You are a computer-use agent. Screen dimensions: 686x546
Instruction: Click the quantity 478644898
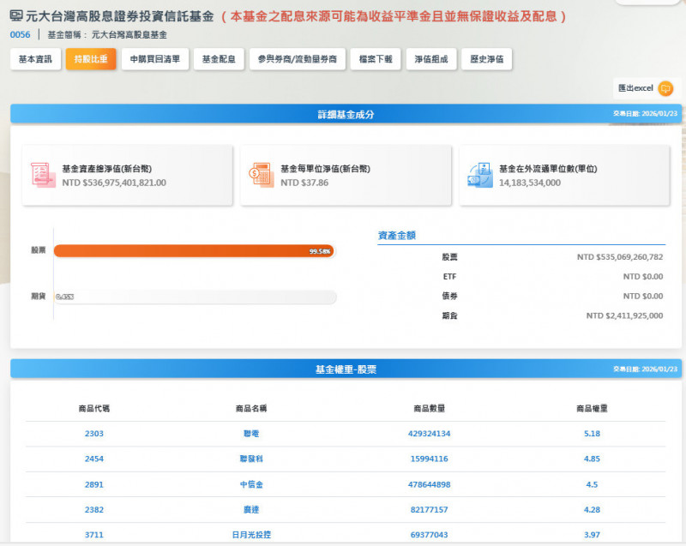[x=430, y=484]
